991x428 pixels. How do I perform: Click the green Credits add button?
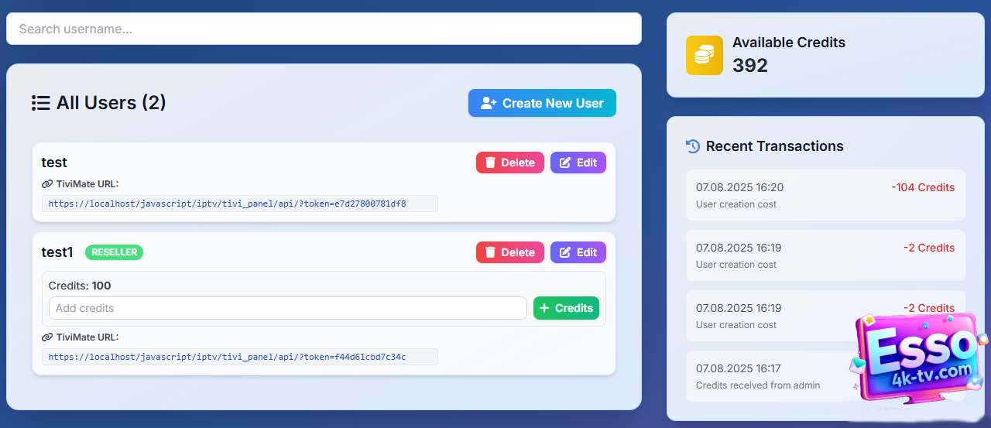click(x=566, y=308)
